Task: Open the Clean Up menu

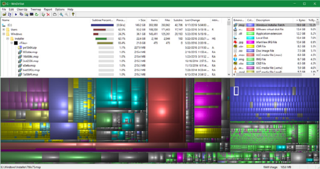Action: pyautogui.click(x=22, y=9)
